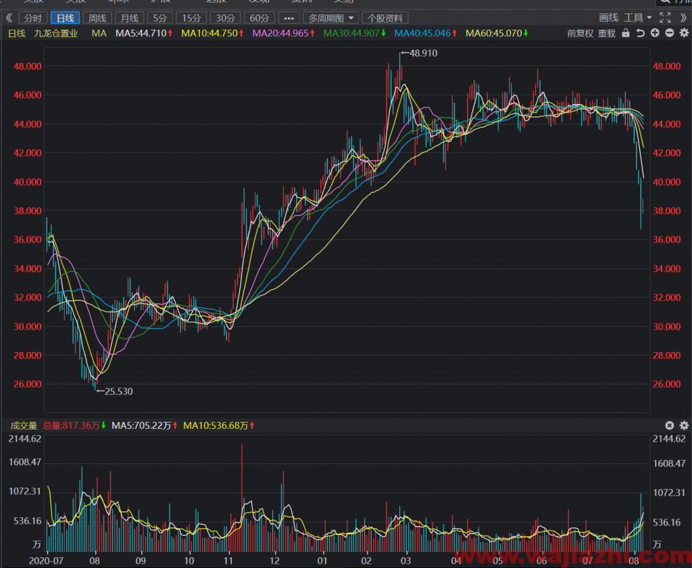
Task: Select the 15分 period tab
Action: click(x=191, y=18)
